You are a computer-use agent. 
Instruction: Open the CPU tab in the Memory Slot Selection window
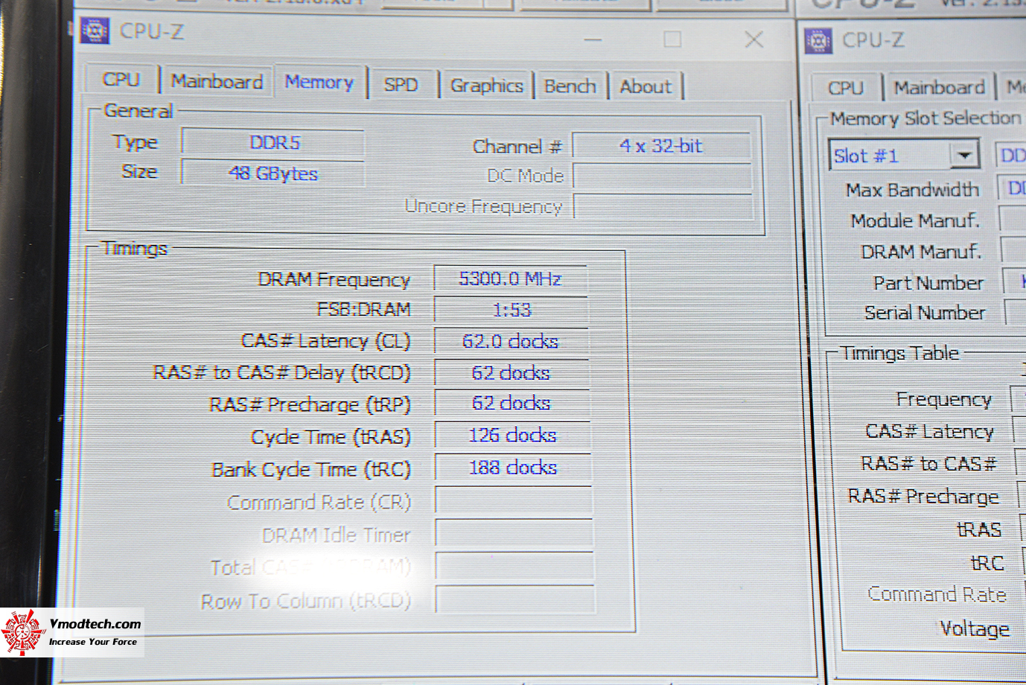846,88
